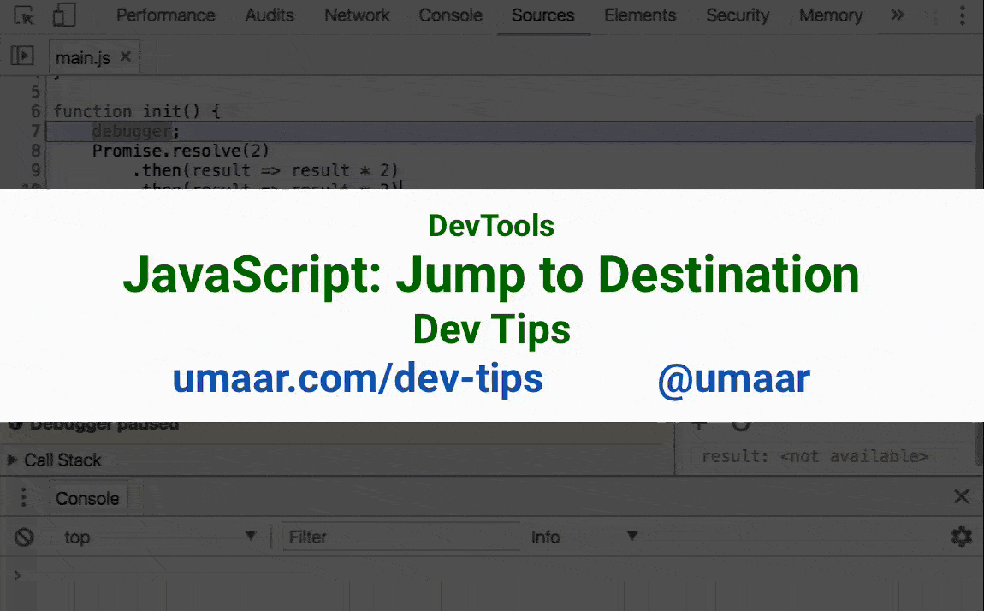Open the Info log level dropdown

click(x=584, y=537)
